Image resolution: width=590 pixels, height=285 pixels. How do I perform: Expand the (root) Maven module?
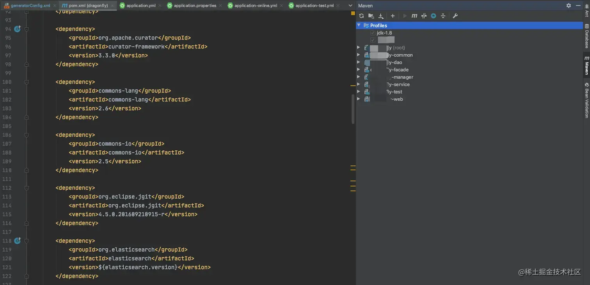pyautogui.click(x=359, y=48)
